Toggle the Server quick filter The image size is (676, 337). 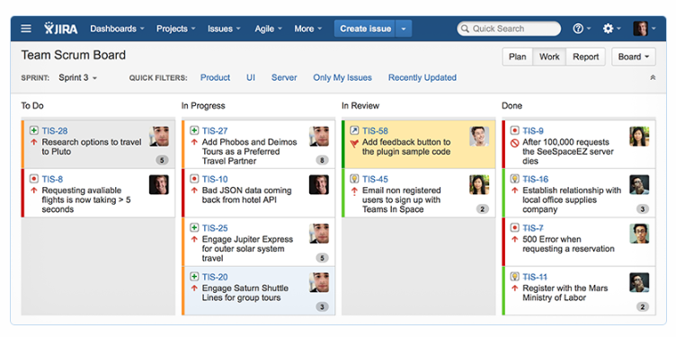point(284,77)
